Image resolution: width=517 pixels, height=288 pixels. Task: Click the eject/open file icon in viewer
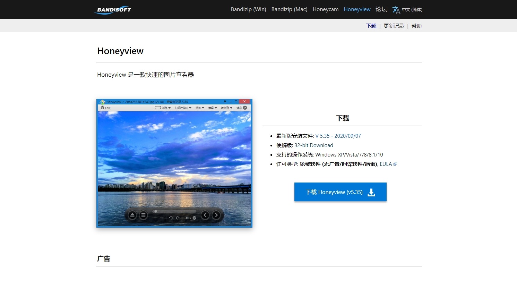pos(132,215)
